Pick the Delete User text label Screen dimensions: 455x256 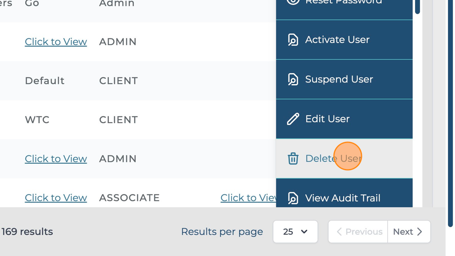333,158
